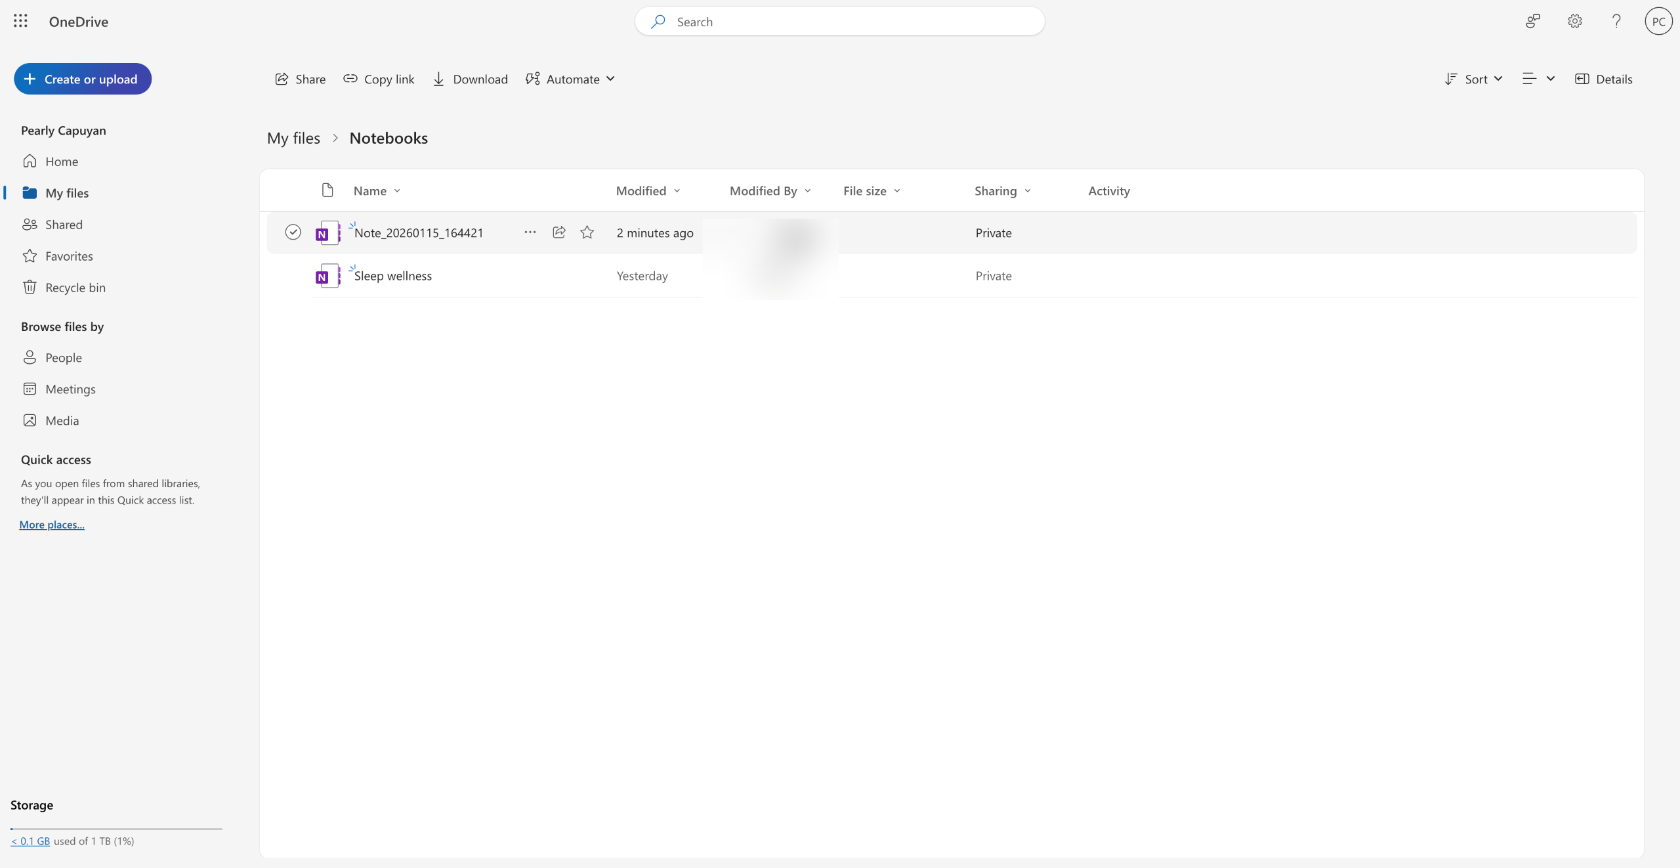The height and width of the screenshot is (868, 1680).
Task: Go to Recycle bin in sidebar
Action: (x=75, y=288)
